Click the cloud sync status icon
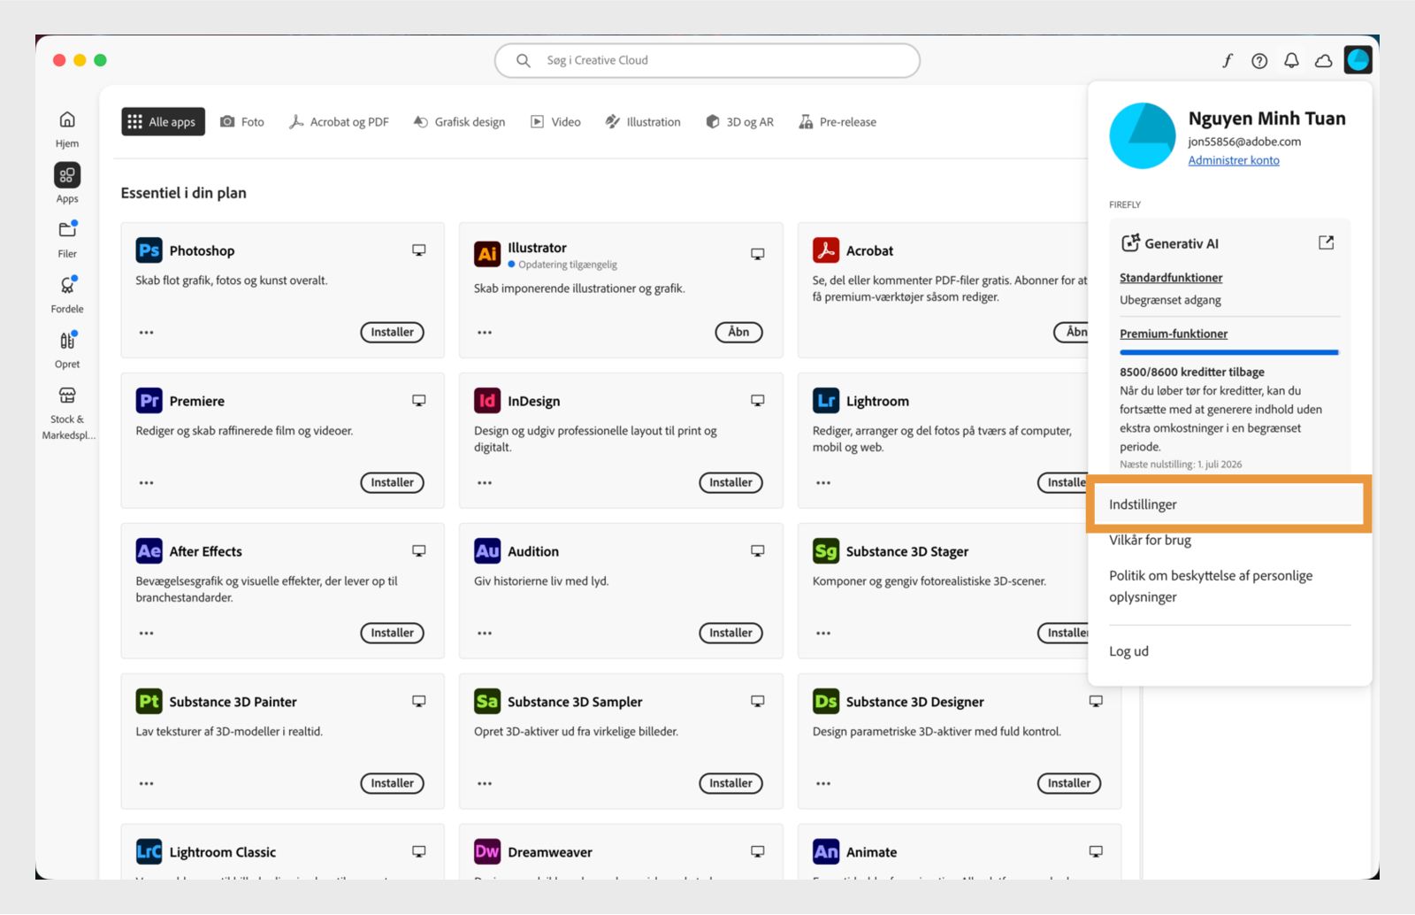1415x915 pixels. (1324, 60)
